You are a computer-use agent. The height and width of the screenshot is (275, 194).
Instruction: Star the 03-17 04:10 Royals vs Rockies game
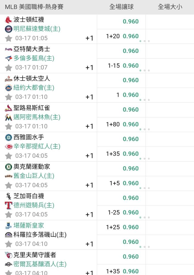pos(9,244)
